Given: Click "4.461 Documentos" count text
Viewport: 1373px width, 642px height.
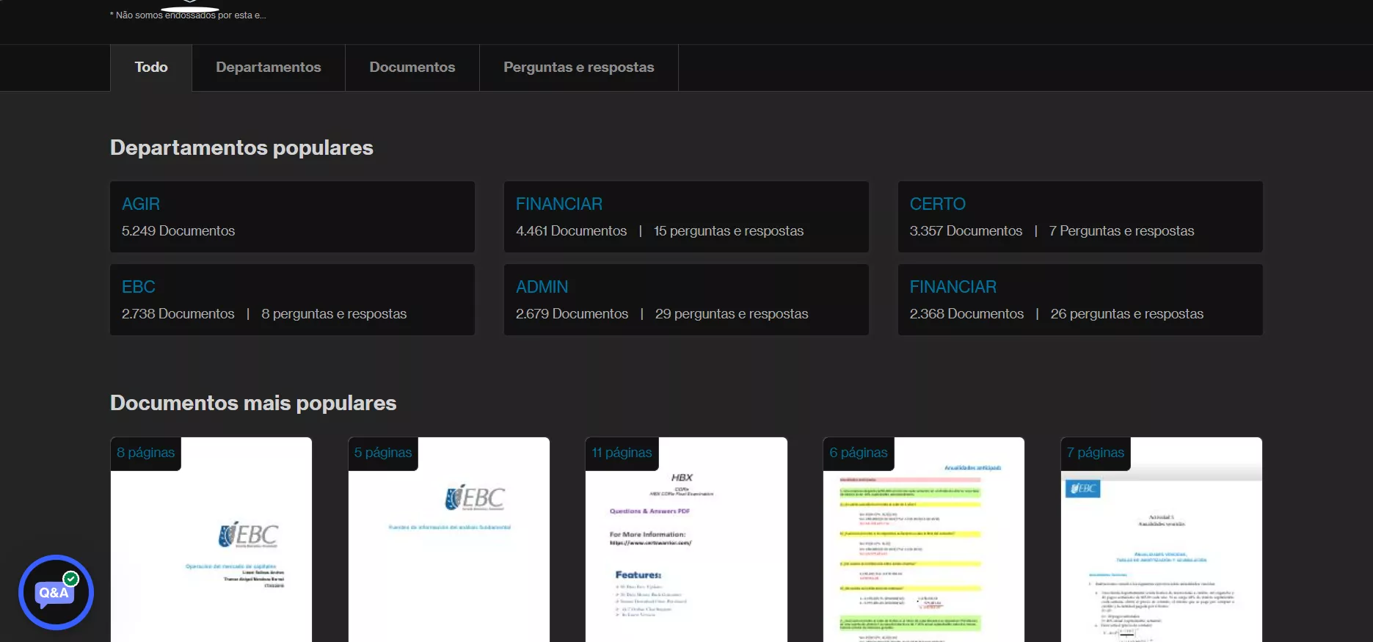Looking at the screenshot, I should coord(572,231).
